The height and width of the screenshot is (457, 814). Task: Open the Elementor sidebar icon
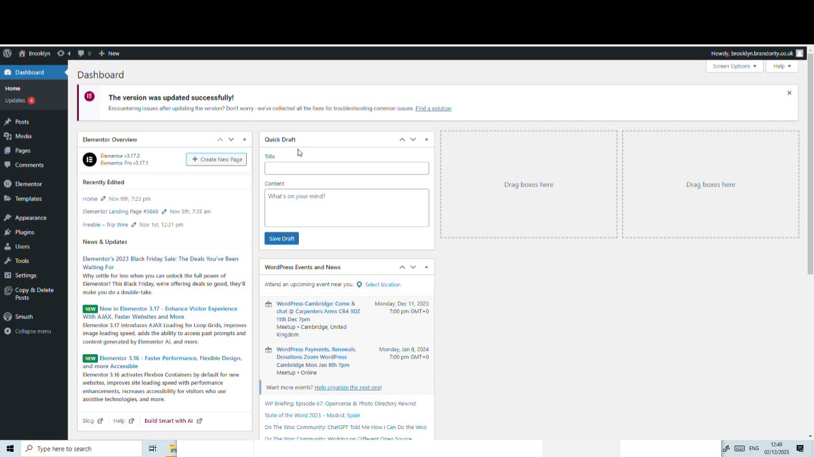(x=8, y=183)
